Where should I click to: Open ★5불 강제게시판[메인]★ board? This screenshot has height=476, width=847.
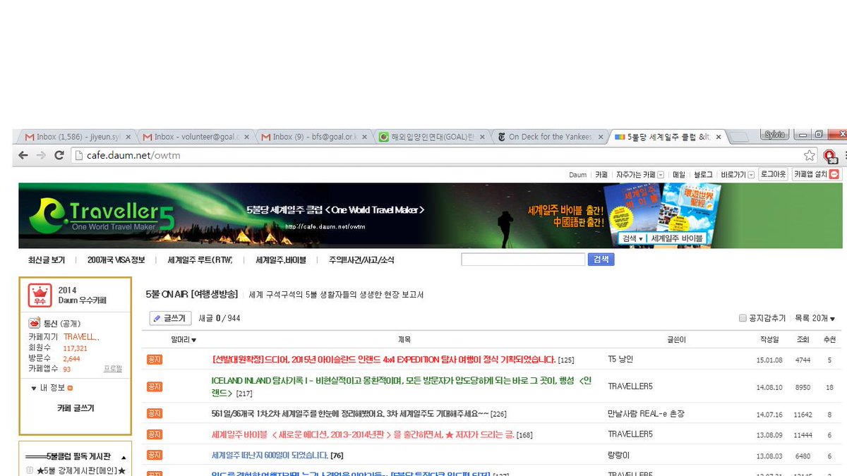coord(80,470)
